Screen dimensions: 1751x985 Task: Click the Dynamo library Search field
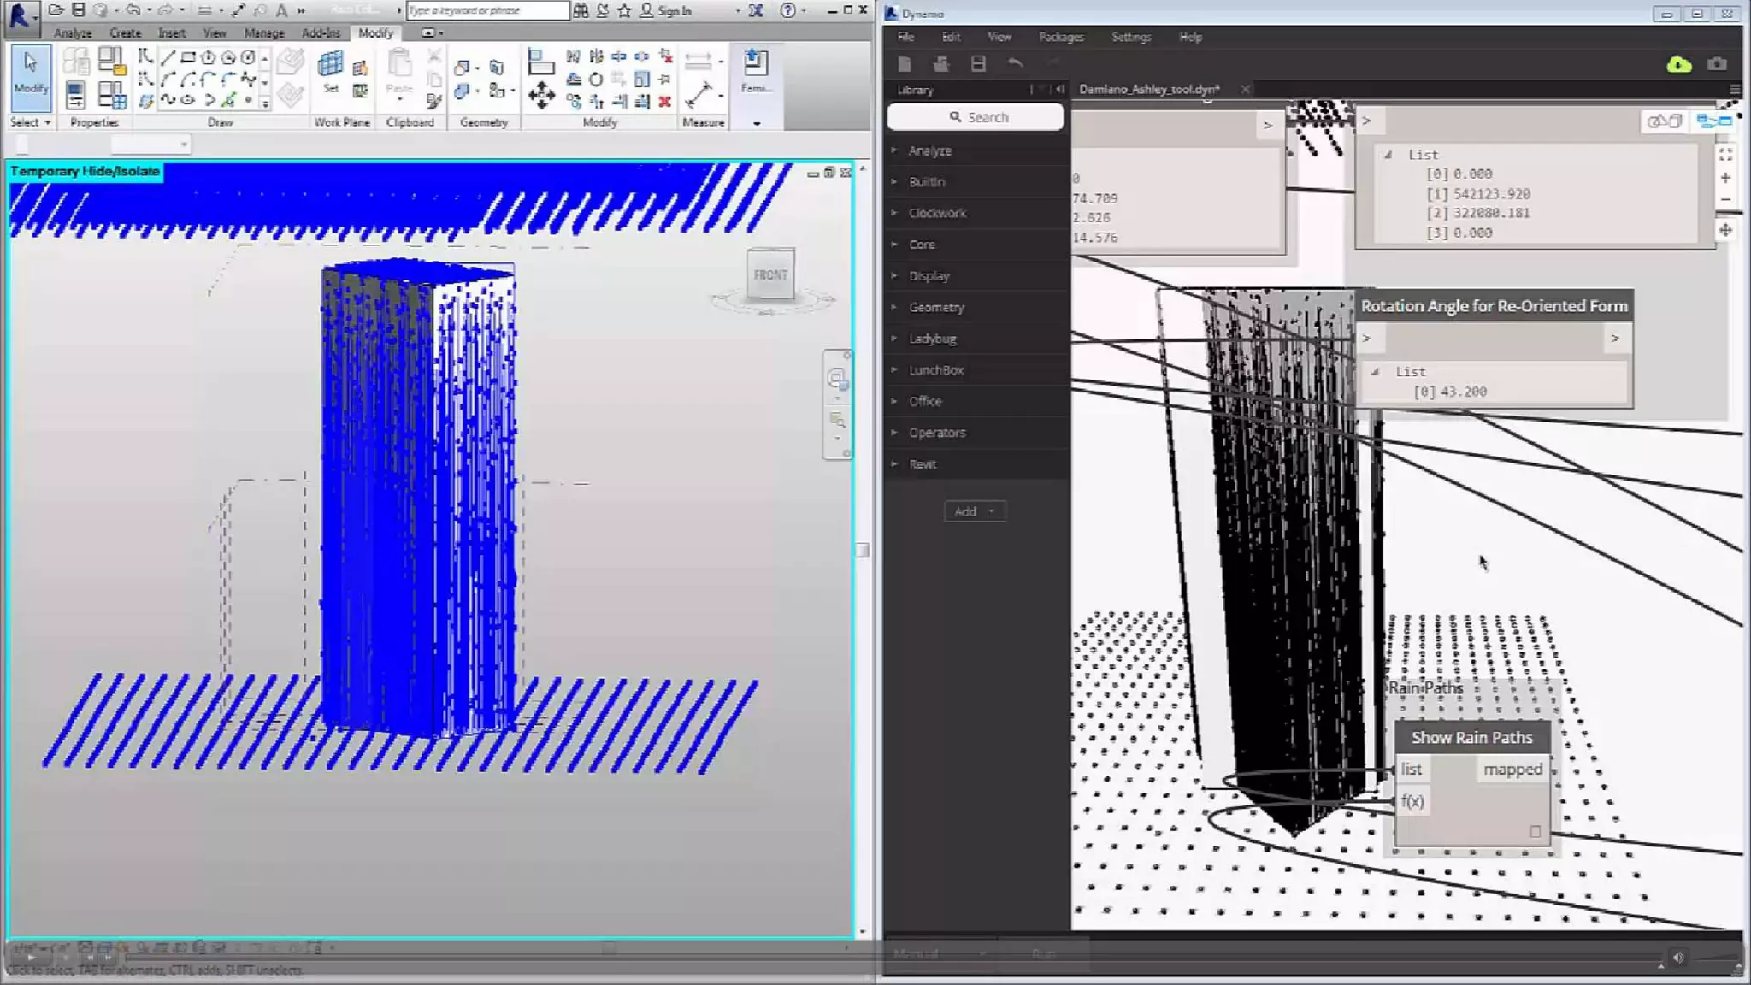976,117
